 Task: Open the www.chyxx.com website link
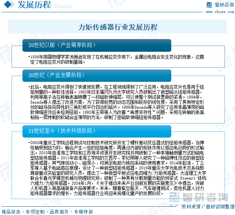[220, 12]
